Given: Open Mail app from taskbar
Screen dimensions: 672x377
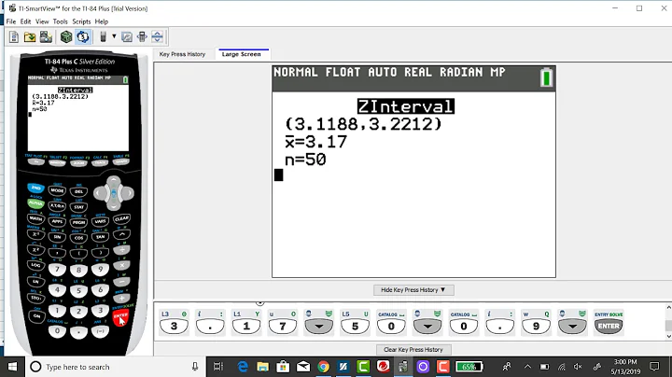Looking at the screenshot, I should coord(303,367).
